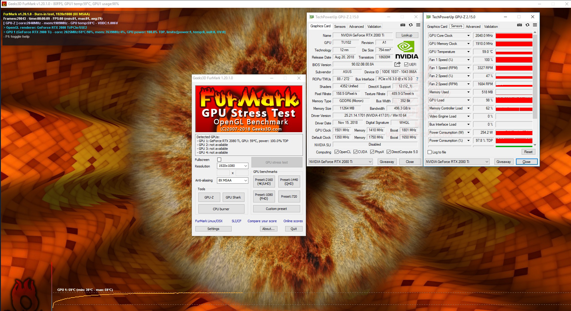Screen dimensions: 571x311
Task: Open the Custom preset button
Action: pos(277,209)
